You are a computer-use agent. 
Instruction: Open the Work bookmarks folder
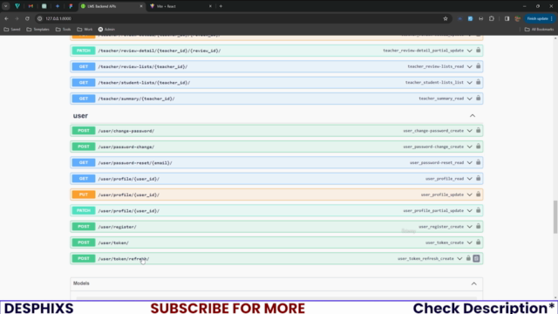(85, 29)
